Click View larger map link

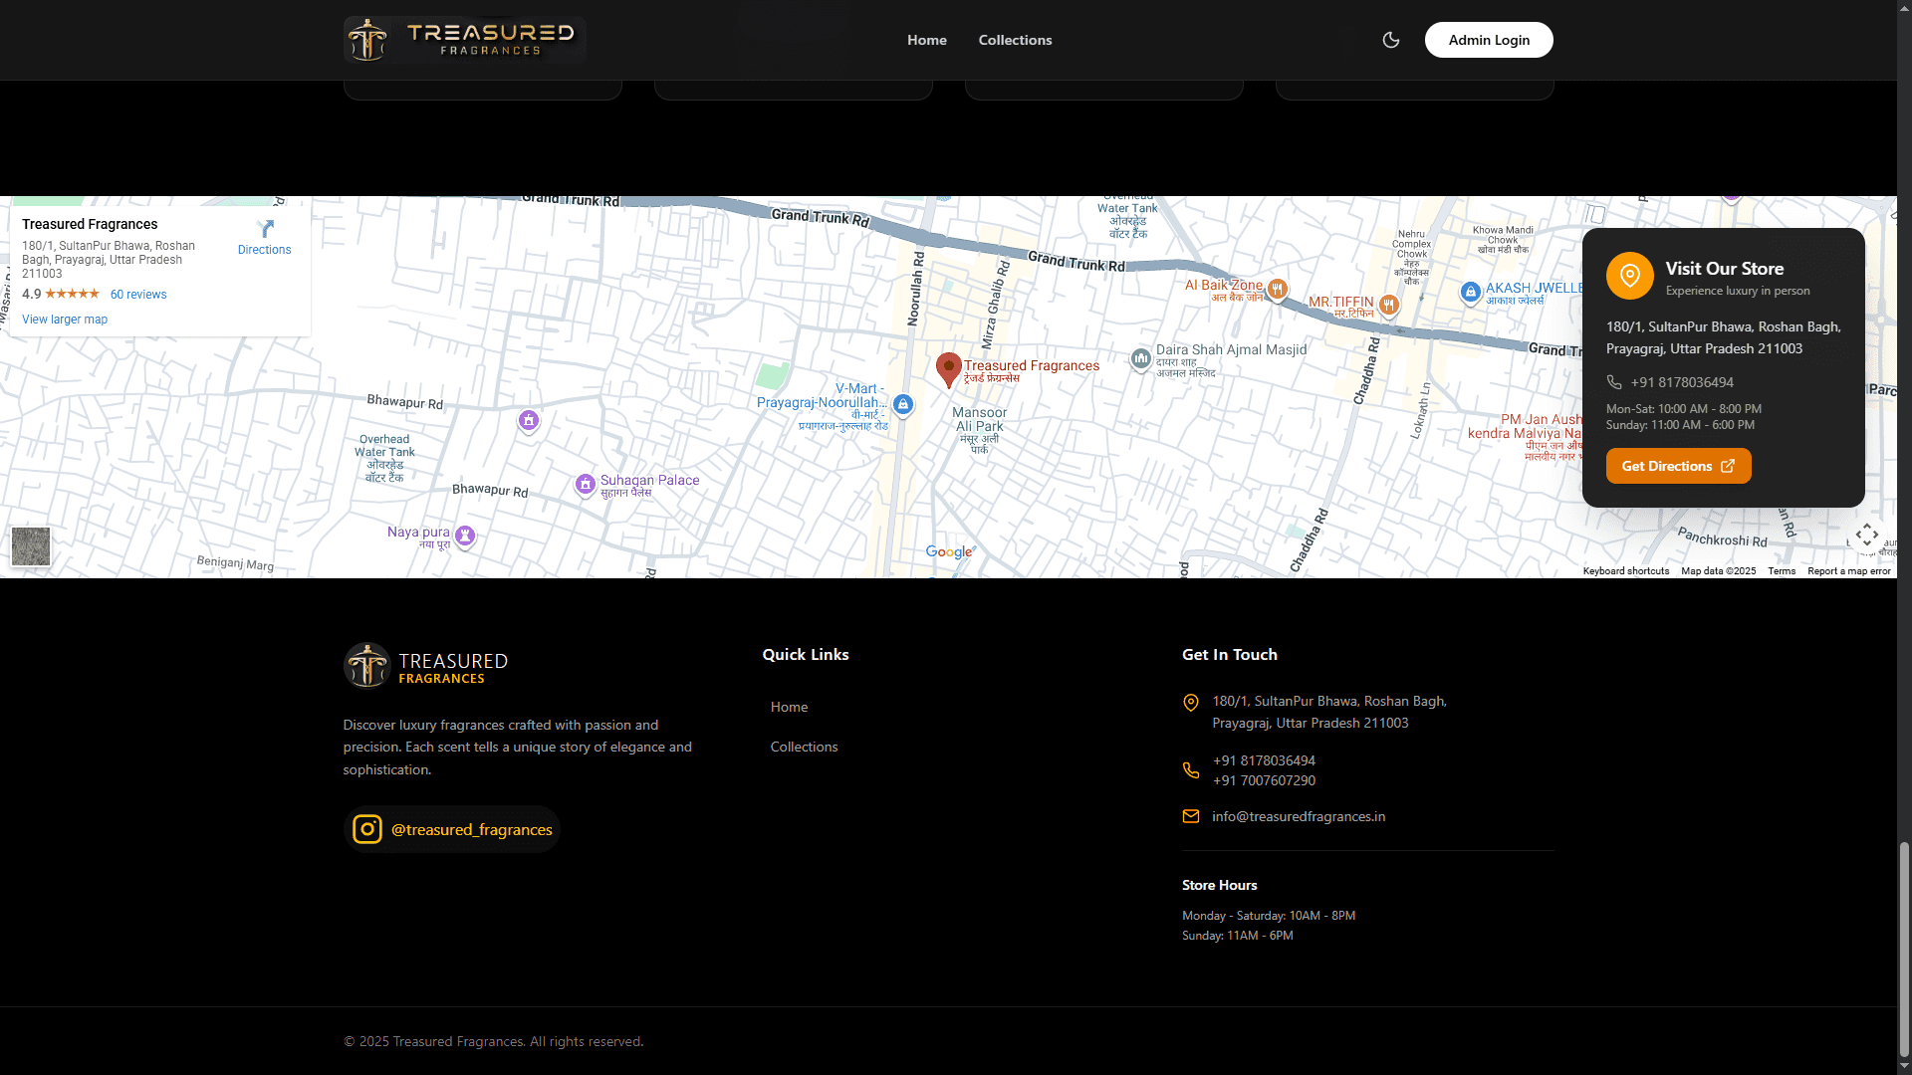65,320
